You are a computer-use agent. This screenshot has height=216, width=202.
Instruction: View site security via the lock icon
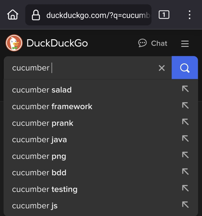[36, 15]
